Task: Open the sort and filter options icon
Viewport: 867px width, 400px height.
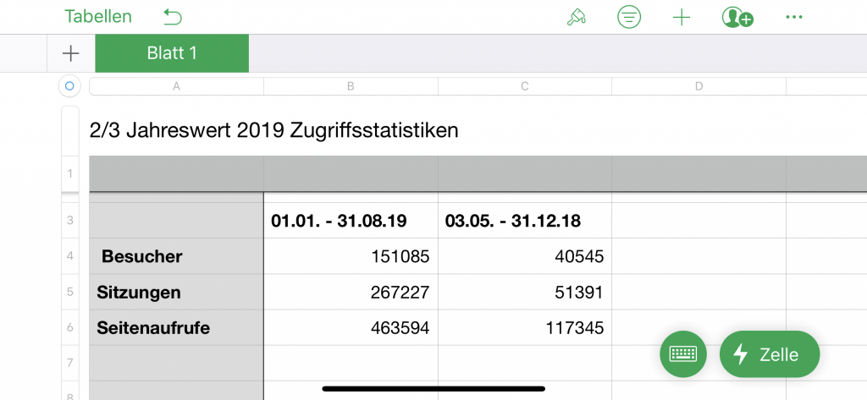Action: coord(629,17)
